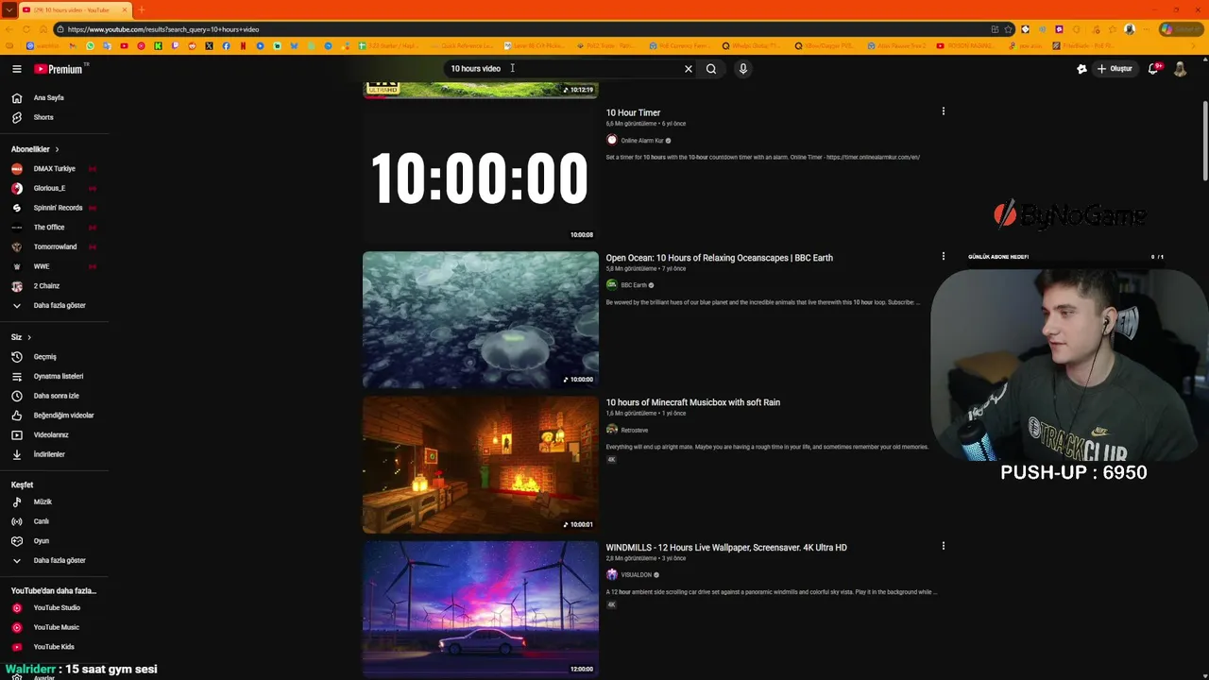Open Tomorrowland subscription channel
1209x680 pixels.
(x=54, y=246)
